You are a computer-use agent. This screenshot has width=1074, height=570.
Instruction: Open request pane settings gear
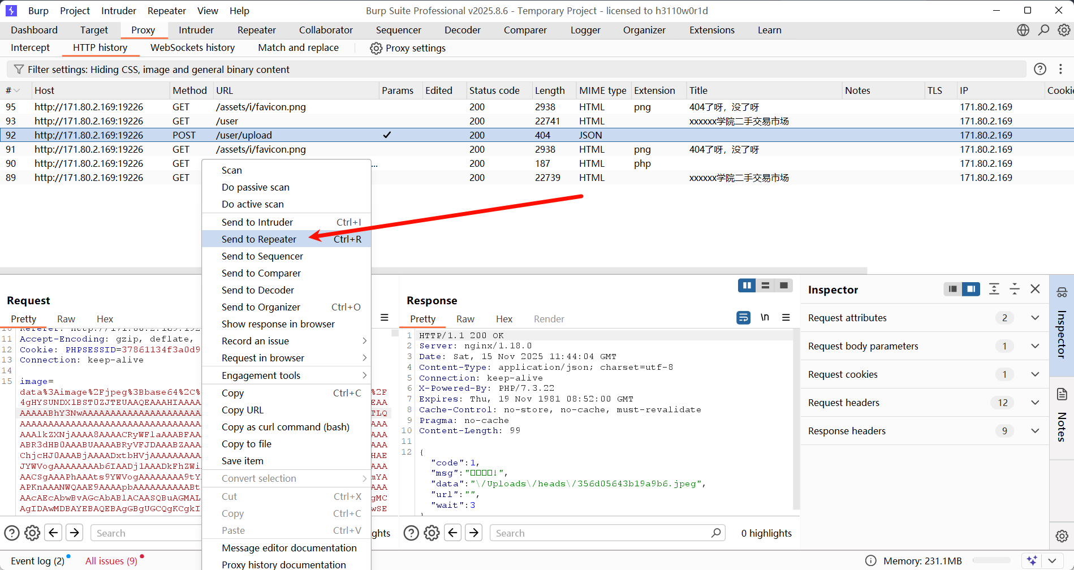(33, 533)
